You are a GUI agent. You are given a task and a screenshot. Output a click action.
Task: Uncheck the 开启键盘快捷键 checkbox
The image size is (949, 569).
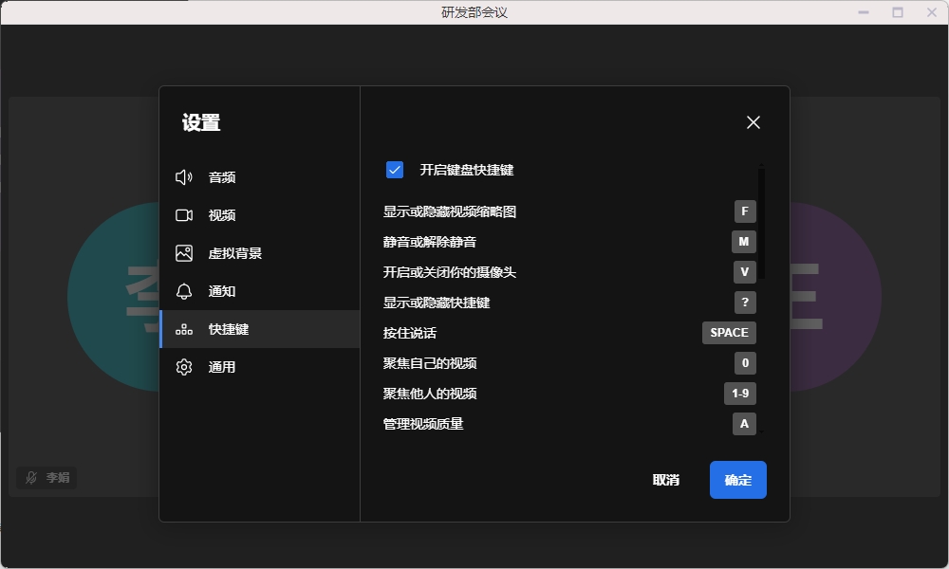(x=395, y=170)
